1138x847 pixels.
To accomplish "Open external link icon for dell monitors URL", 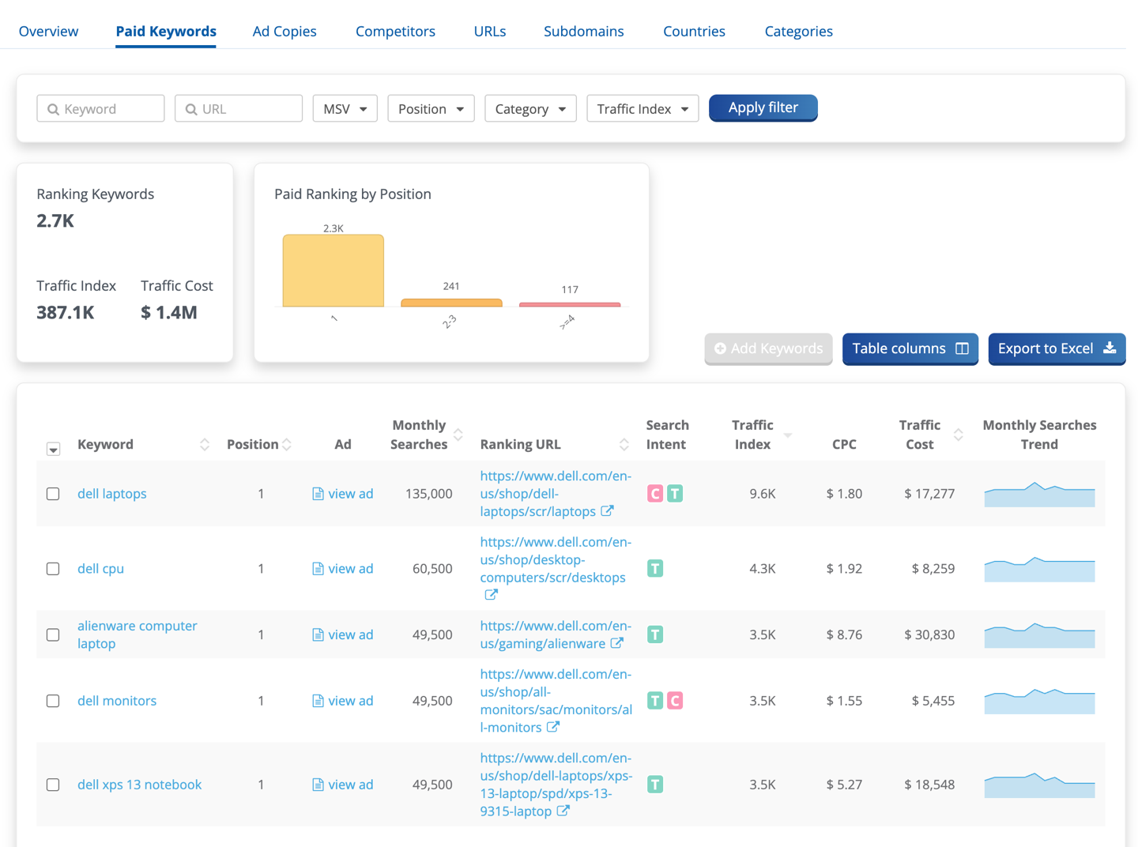I will pos(553,727).
